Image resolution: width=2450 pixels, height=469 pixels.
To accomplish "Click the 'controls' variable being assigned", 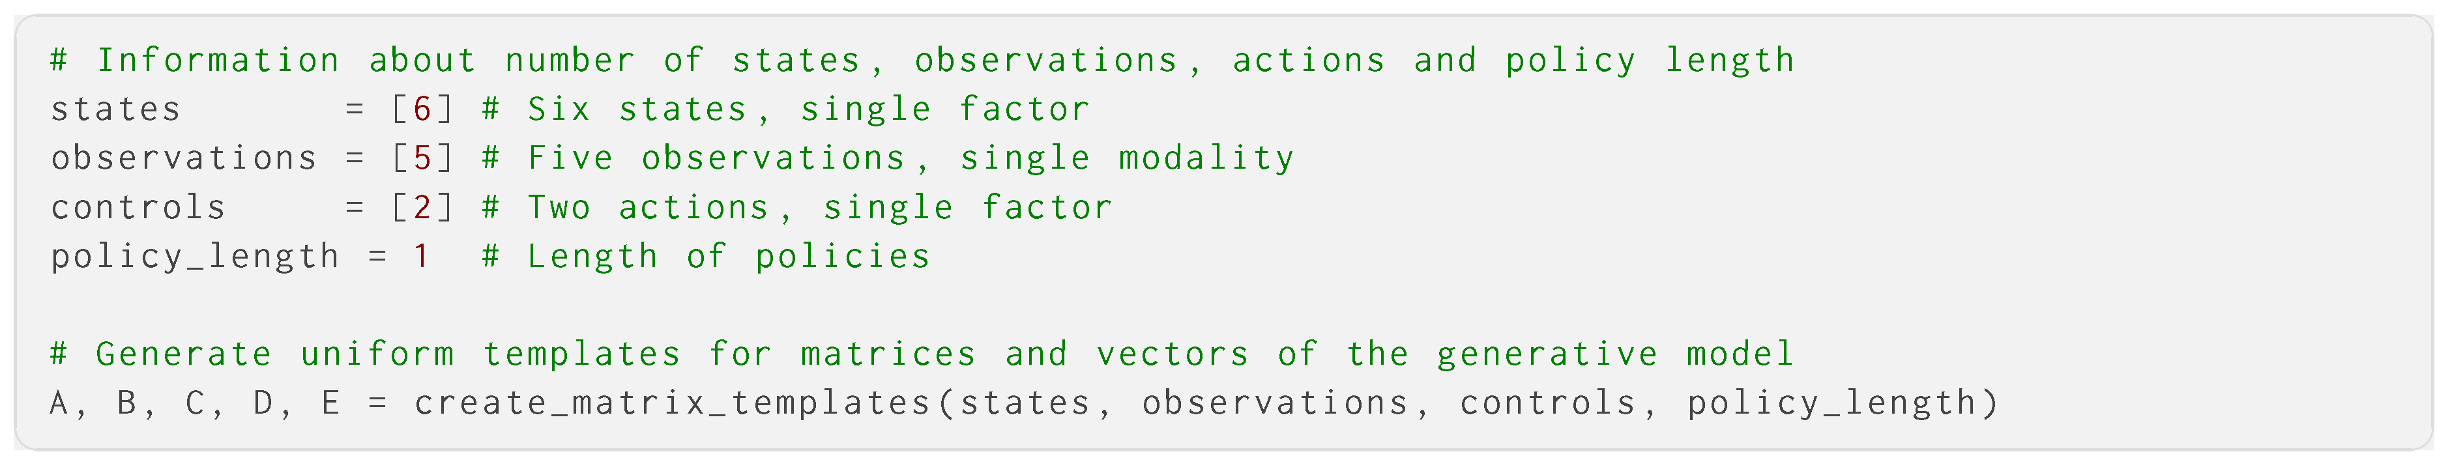I will (138, 207).
